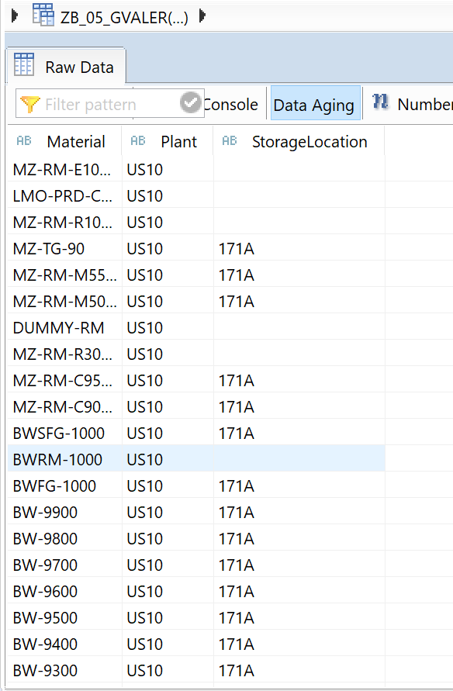453x691 pixels.
Task: Click the AB type icon beside StorageLocation
Action: click(229, 140)
